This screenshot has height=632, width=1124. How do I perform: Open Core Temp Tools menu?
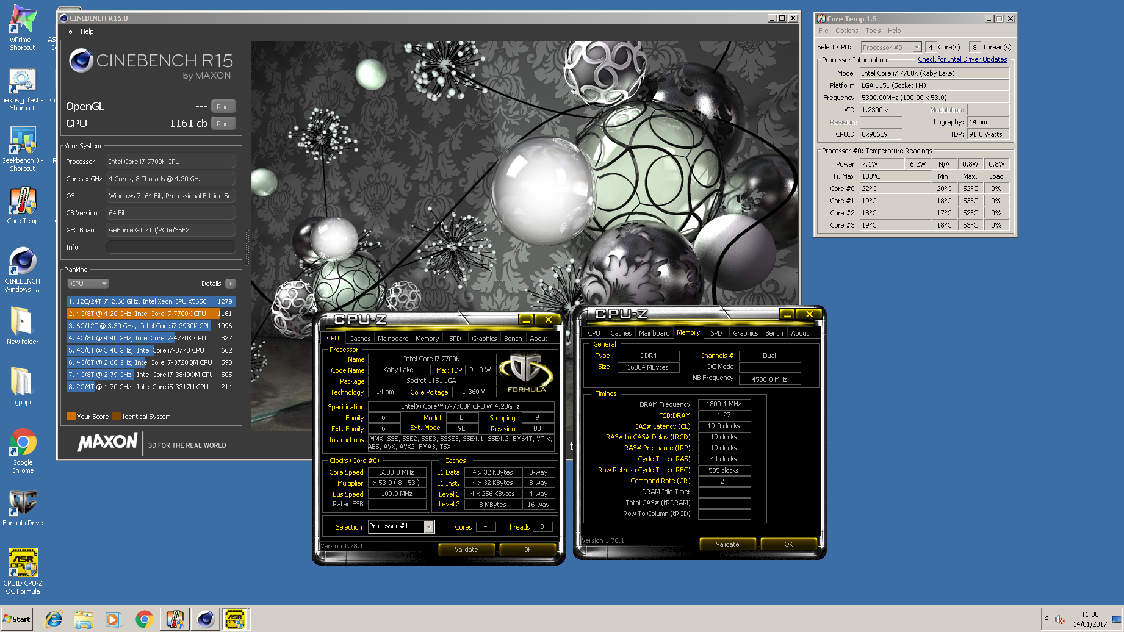(873, 31)
